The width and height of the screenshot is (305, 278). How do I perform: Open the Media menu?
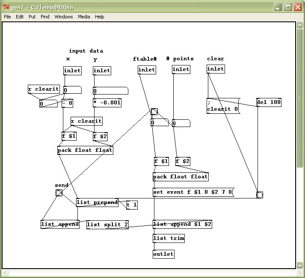point(84,17)
